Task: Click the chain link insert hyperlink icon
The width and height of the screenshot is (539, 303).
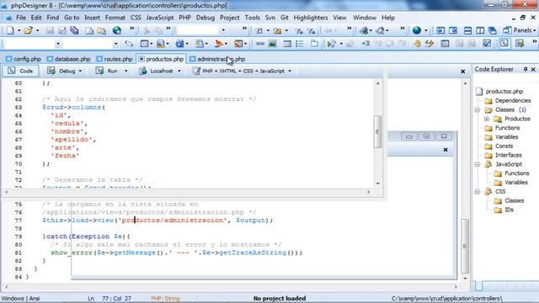Action: (x=260, y=44)
